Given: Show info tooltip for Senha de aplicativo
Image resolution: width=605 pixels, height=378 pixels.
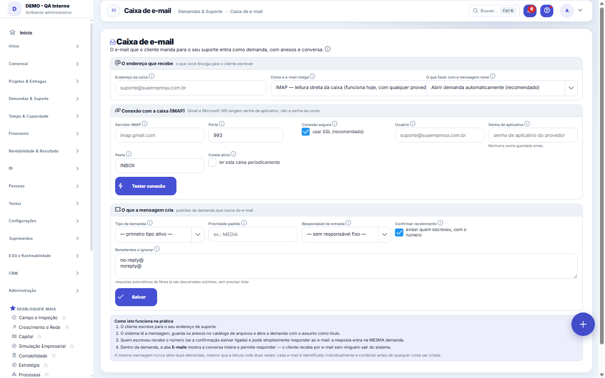Looking at the screenshot, I should point(527,124).
